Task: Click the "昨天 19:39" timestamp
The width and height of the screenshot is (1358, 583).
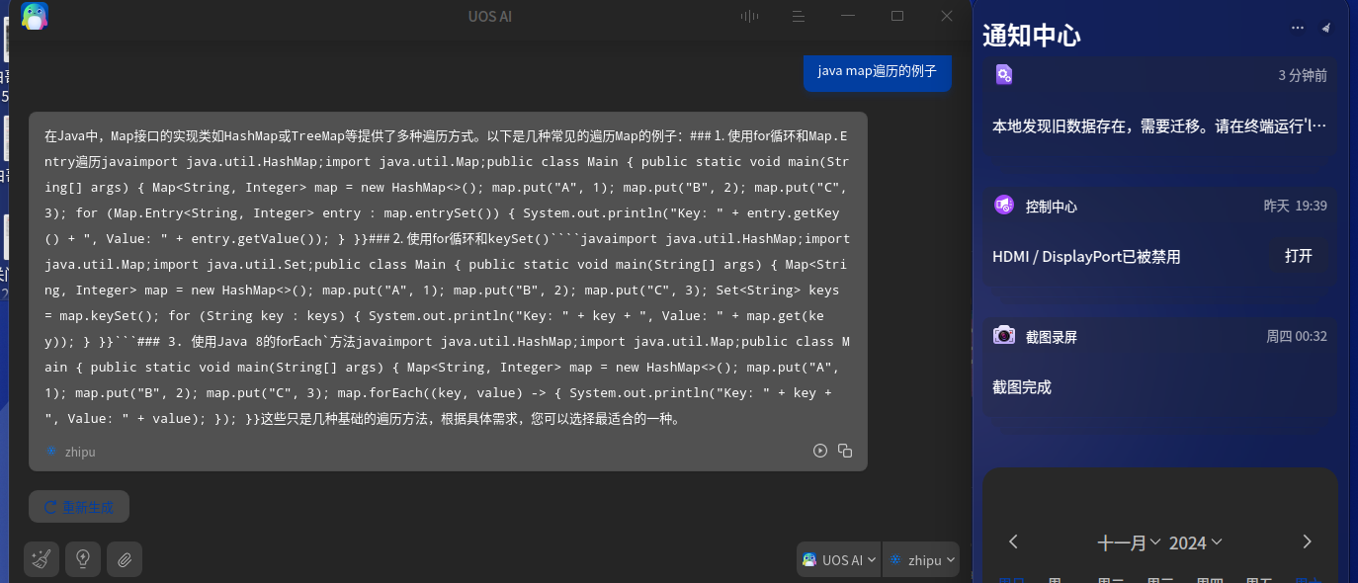Action: coord(1296,206)
